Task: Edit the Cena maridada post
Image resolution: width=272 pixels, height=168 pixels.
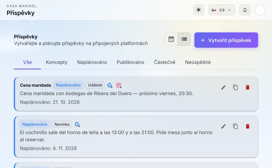Action: [x=224, y=87]
